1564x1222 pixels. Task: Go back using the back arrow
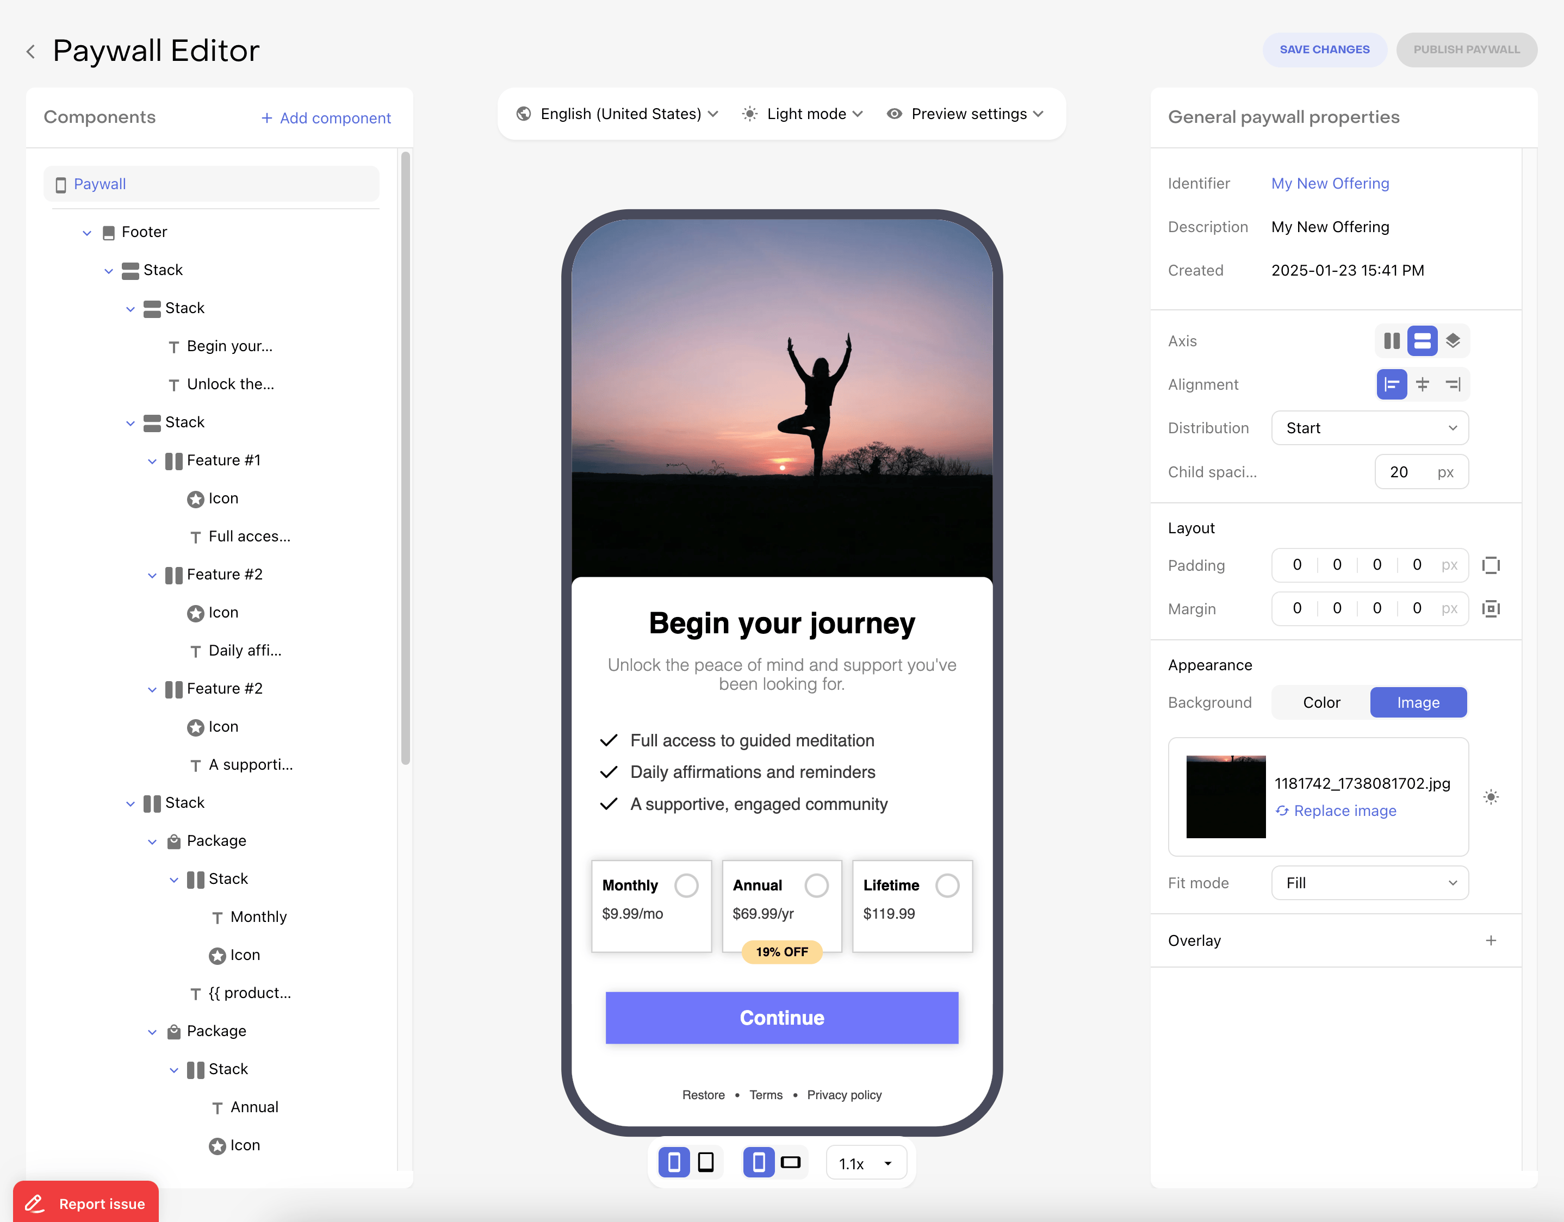[31, 51]
